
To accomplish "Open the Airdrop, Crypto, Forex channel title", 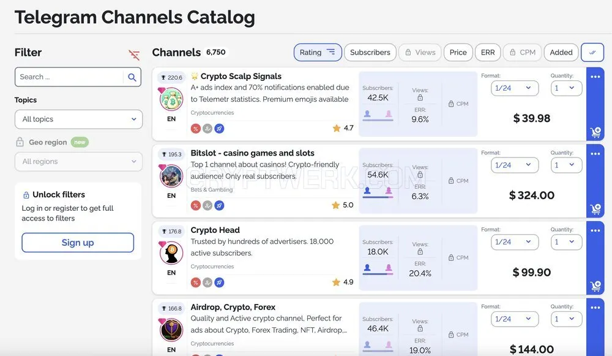I will [233, 307].
